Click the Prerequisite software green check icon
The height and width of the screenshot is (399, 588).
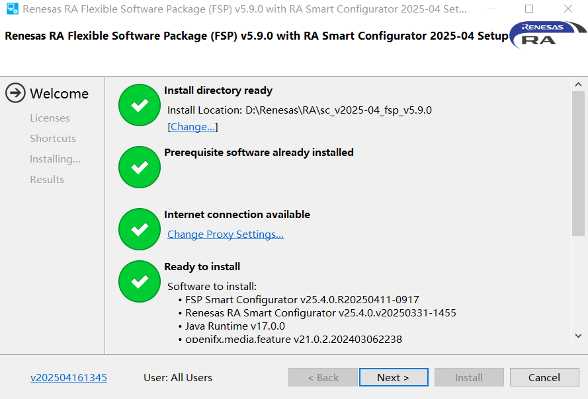tap(140, 168)
